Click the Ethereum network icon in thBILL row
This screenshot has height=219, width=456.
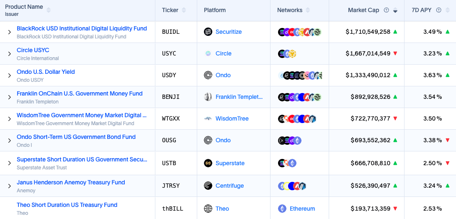(x=282, y=209)
